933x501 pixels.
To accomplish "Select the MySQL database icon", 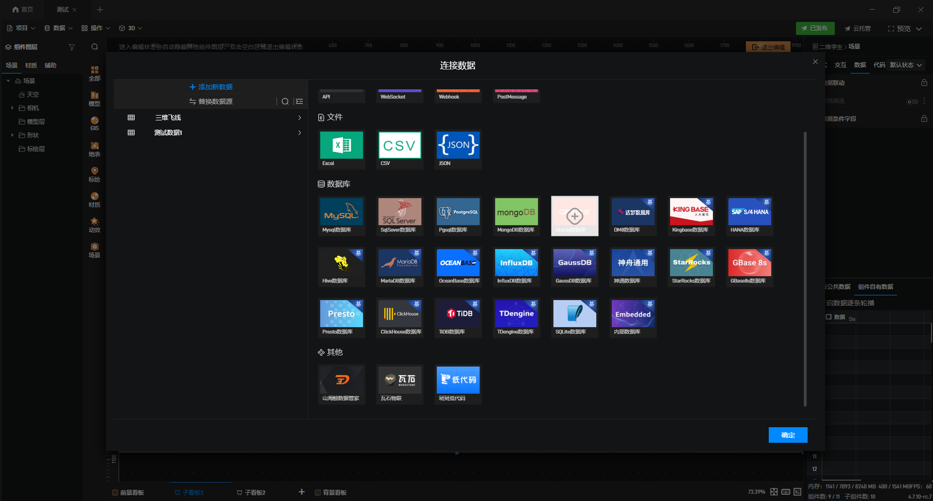I will (x=341, y=216).
